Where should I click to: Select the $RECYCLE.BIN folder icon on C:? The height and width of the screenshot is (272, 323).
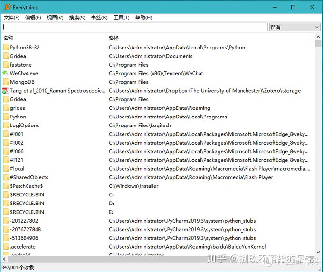6,194
